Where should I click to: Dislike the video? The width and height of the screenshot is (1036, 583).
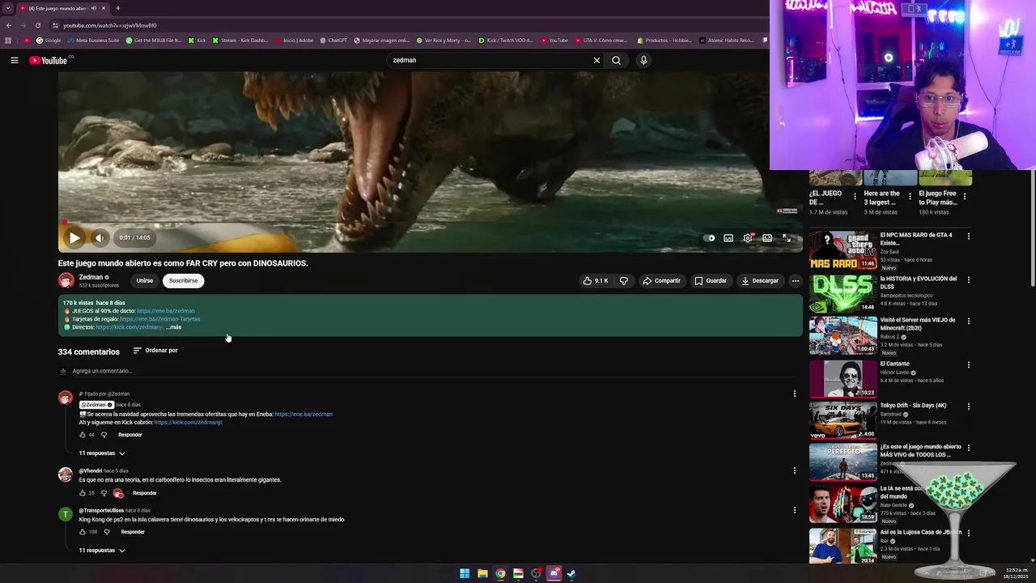pyautogui.click(x=623, y=281)
